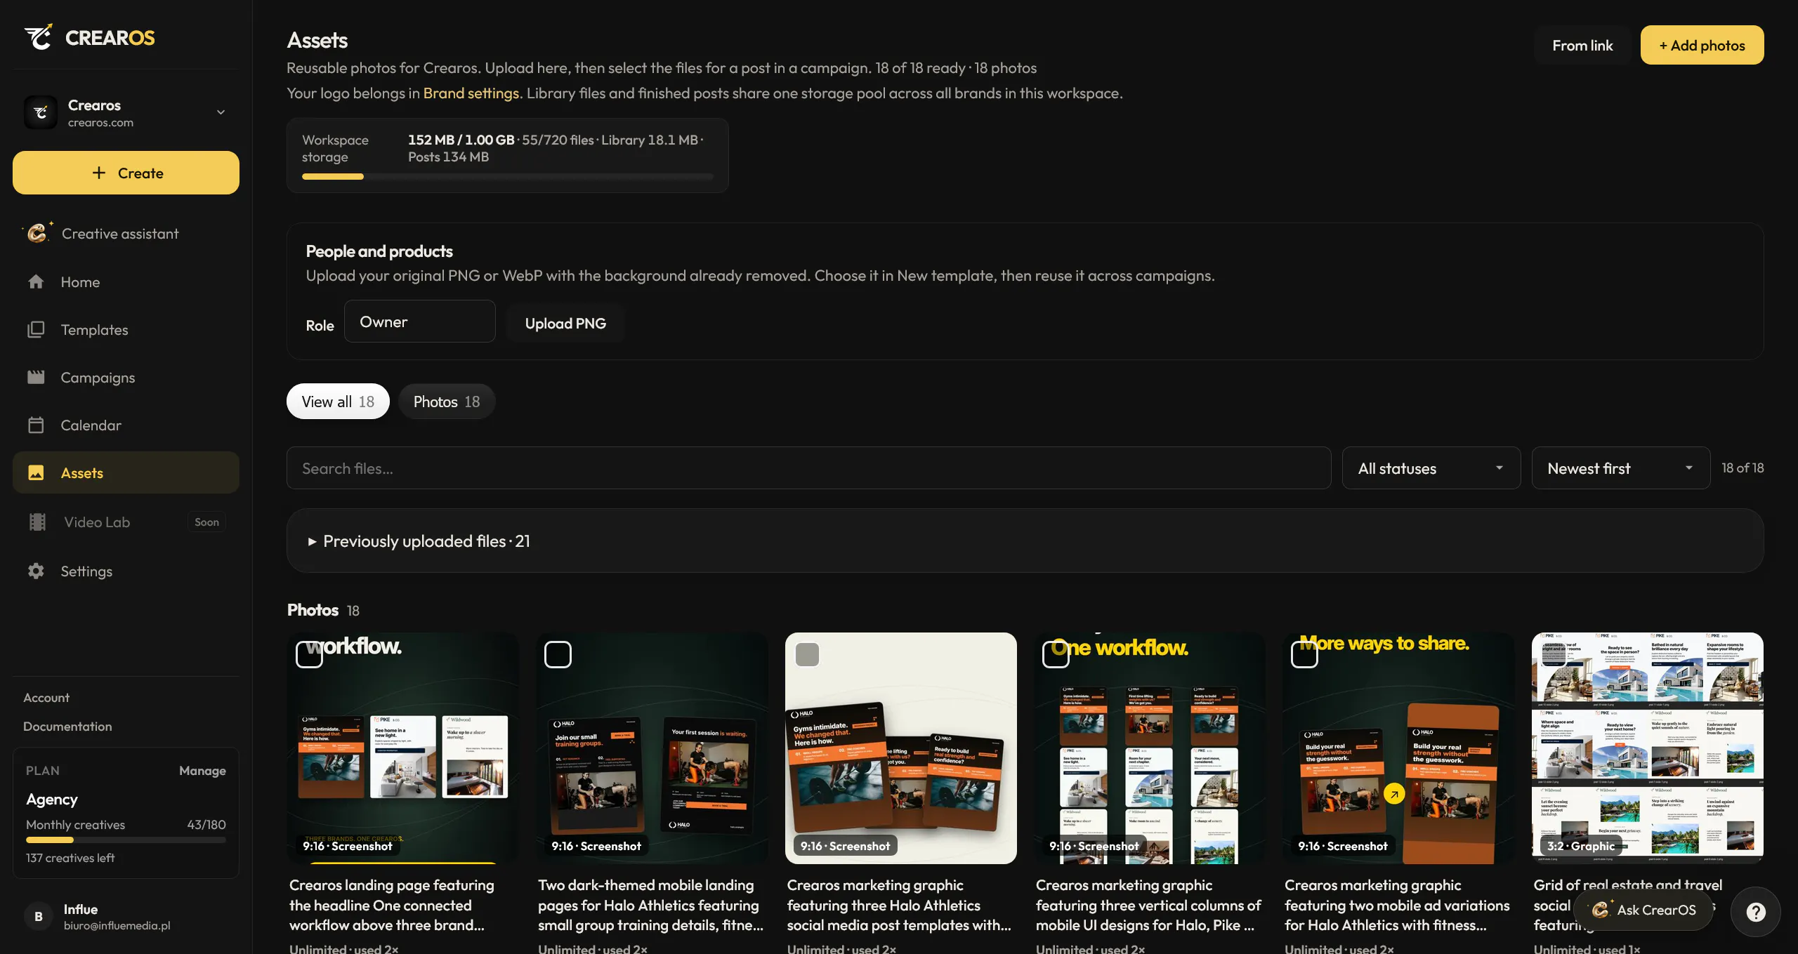Click the Ask CrearOS mascot icon
Viewport: 1798px width, 954px height.
pyautogui.click(x=1601, y=909)
